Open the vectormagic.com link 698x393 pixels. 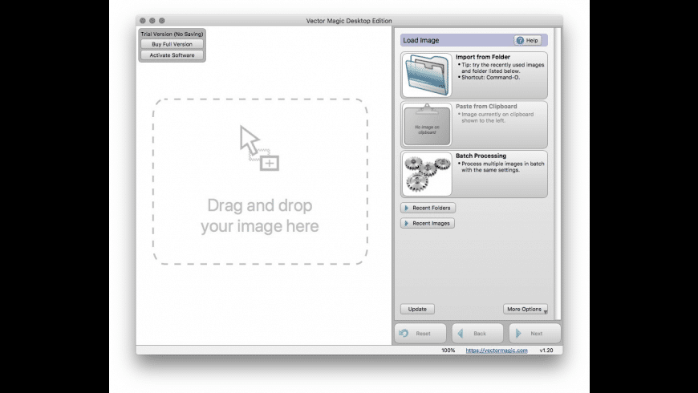pos(497,350)
